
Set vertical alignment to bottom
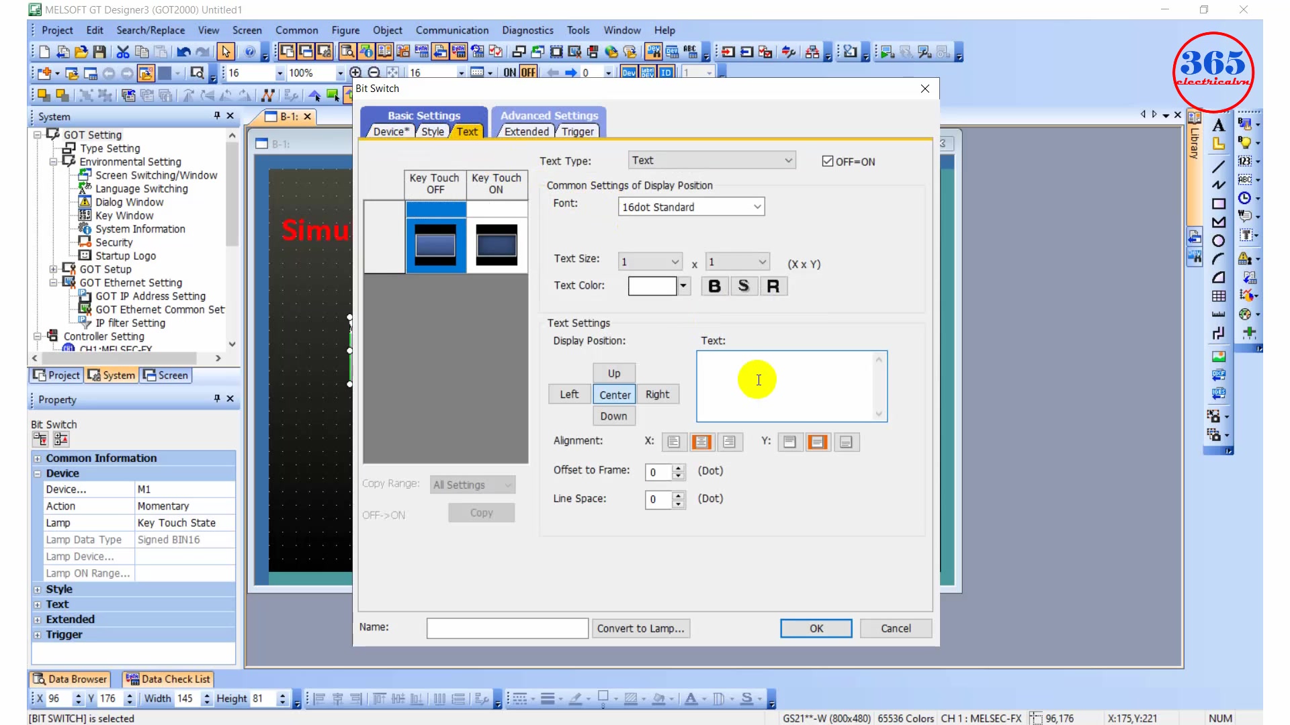[847, 442]
